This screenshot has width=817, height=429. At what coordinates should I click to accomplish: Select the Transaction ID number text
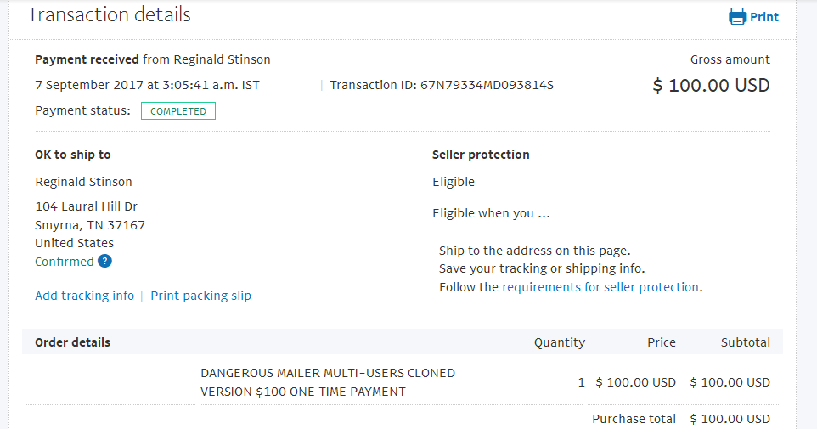pyautogui.click(x=487, y=85)
